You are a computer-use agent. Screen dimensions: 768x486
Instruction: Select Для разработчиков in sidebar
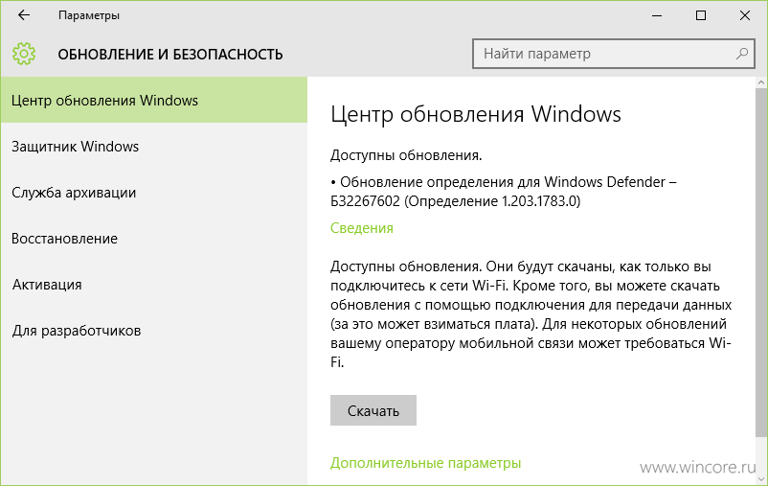click(x=154, y=331)
